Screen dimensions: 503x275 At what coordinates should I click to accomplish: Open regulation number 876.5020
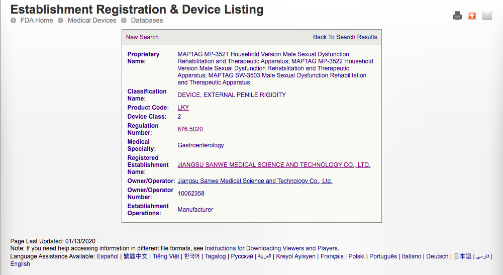(x=190, y=129)
